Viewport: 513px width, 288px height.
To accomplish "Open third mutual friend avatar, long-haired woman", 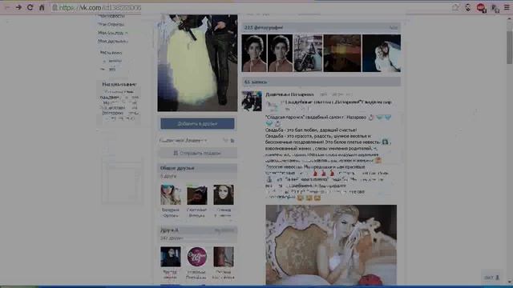I will click(x=224, y=194).
